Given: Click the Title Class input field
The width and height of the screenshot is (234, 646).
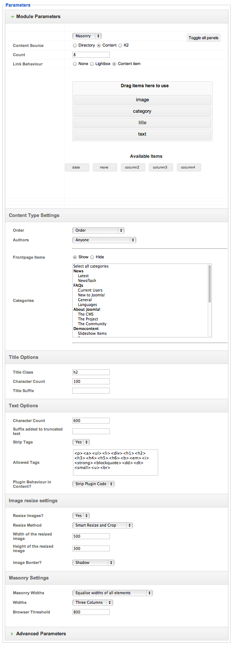Looking at the screenshot, I should [x=91, y=372].
